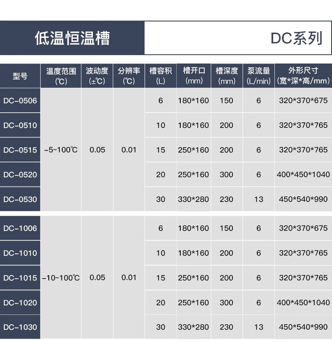
Task: Click the DC-0530 model cell
Action: [x=20, y=199]
